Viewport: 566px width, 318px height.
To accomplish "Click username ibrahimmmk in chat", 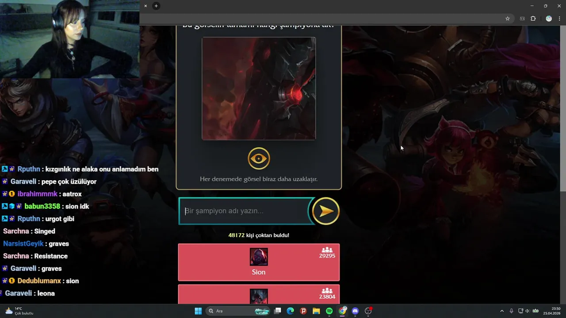I will tap(38, 194).
